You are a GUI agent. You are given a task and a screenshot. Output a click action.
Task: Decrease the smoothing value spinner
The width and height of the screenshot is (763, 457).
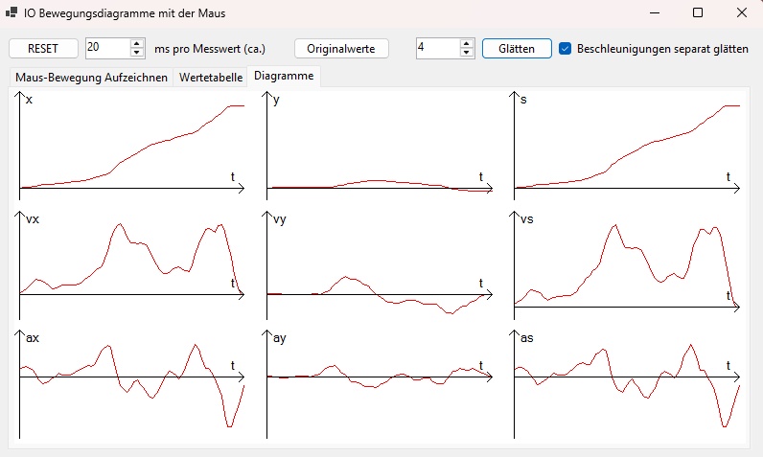click(x=467, y=52)
